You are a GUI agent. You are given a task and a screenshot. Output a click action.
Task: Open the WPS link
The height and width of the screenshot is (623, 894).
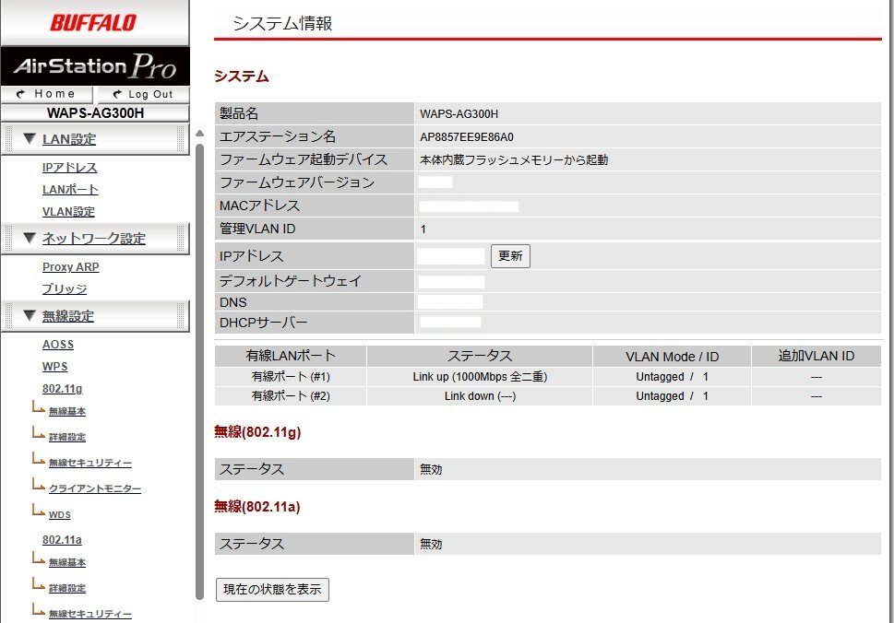(x=54, y=367)
